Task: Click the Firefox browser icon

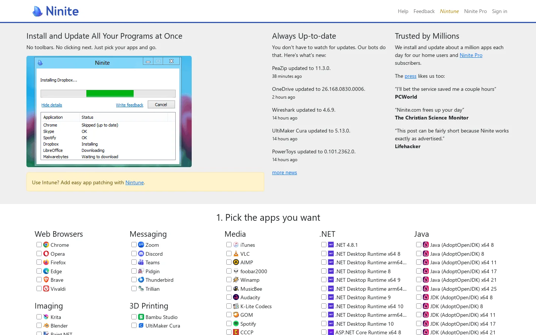Action: [46, 262]
